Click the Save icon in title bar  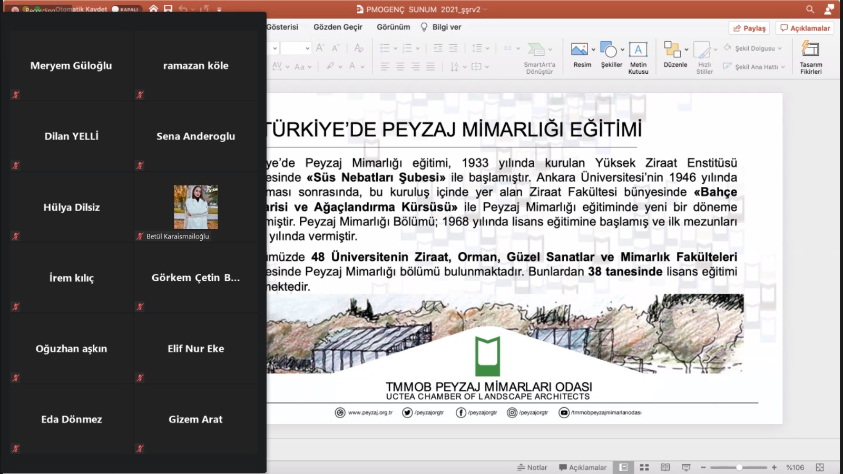point(168,9)
